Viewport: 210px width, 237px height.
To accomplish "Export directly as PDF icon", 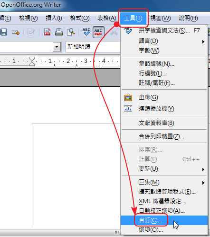I will (47, 32).
